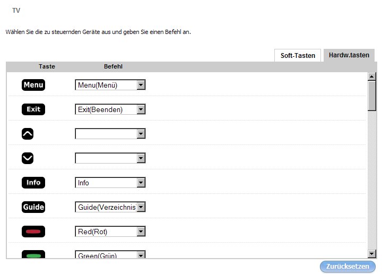
Task: Click the Info key icon
Action: tap(33, 183)
